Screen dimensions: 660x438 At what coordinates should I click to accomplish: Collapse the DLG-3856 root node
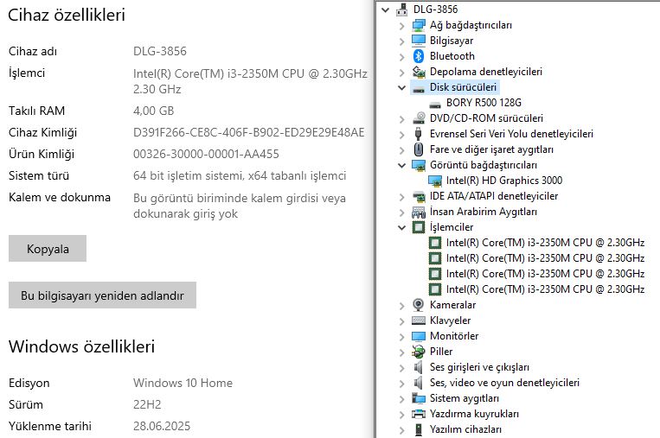(385, 10)
